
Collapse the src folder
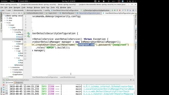pos(5,23)
